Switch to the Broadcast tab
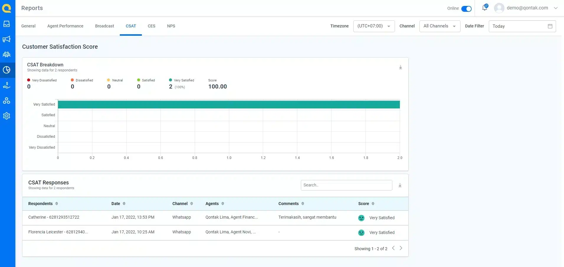Image resolution: width=564 pixels, height=267 pixels. pyautogui.click(x=104, y=26)
